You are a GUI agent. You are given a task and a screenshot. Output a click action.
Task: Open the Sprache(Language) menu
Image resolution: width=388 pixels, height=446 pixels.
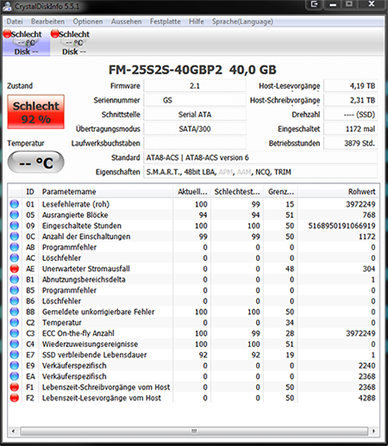pos(242,22)
